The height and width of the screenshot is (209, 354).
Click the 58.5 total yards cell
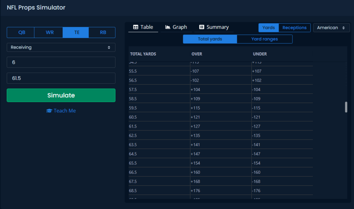click(159, 99)
